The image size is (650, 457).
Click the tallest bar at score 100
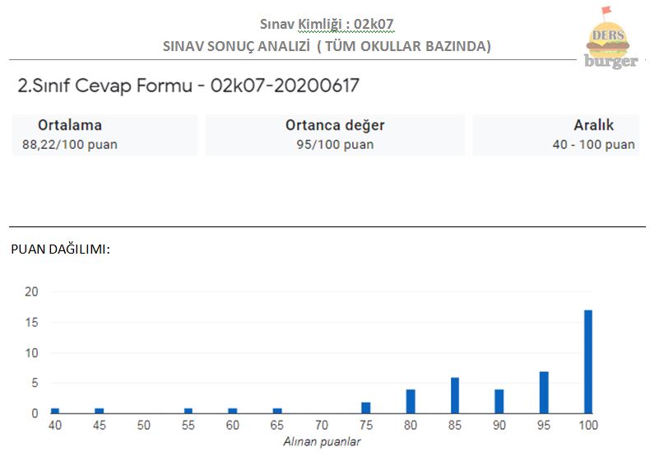587,361
